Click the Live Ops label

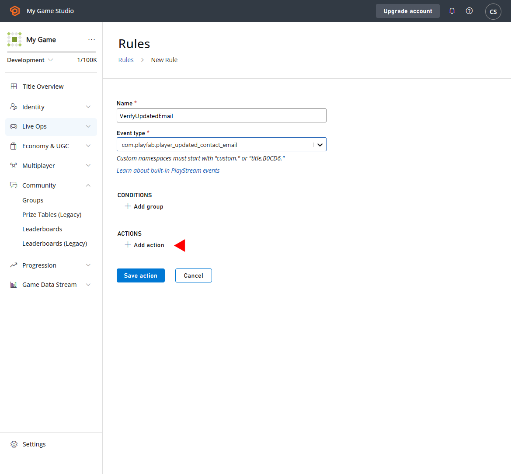click(34, 126)
